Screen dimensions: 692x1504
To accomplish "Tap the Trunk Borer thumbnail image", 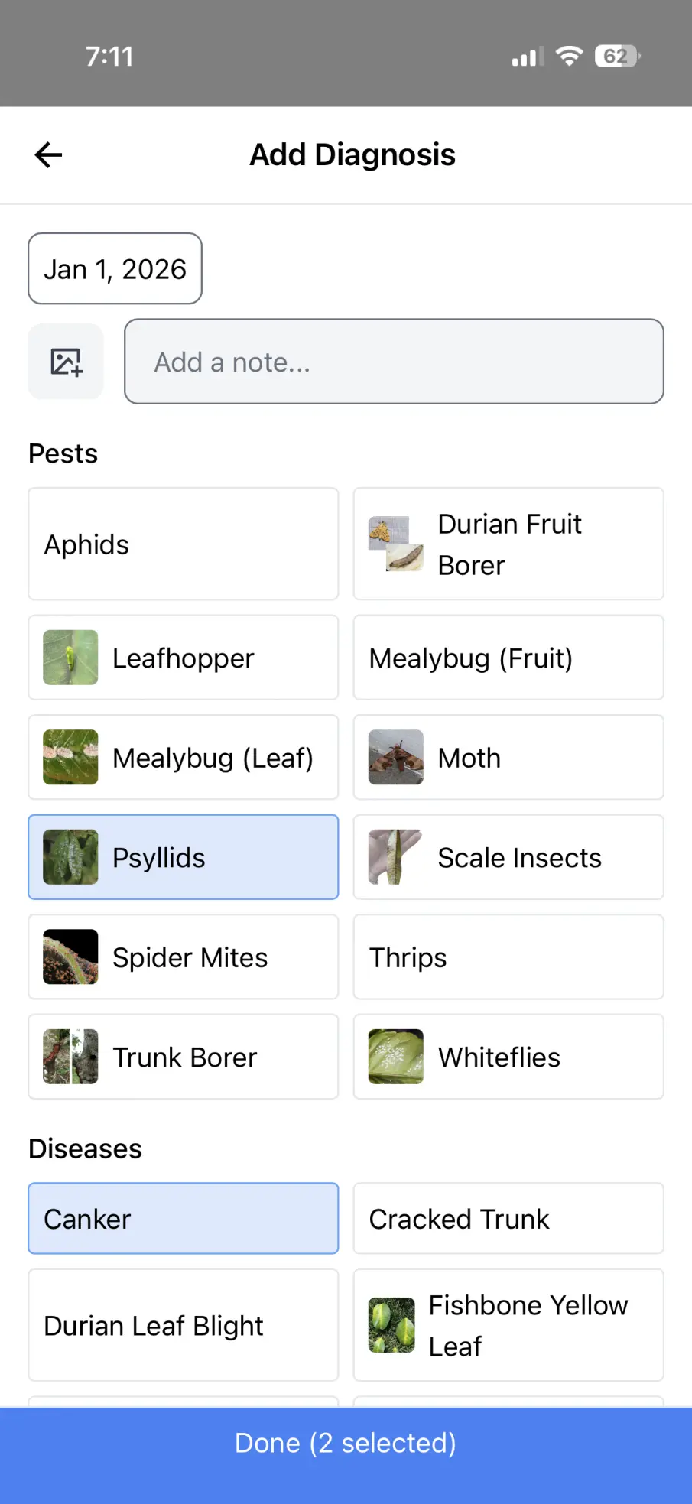I will 70,1057.
